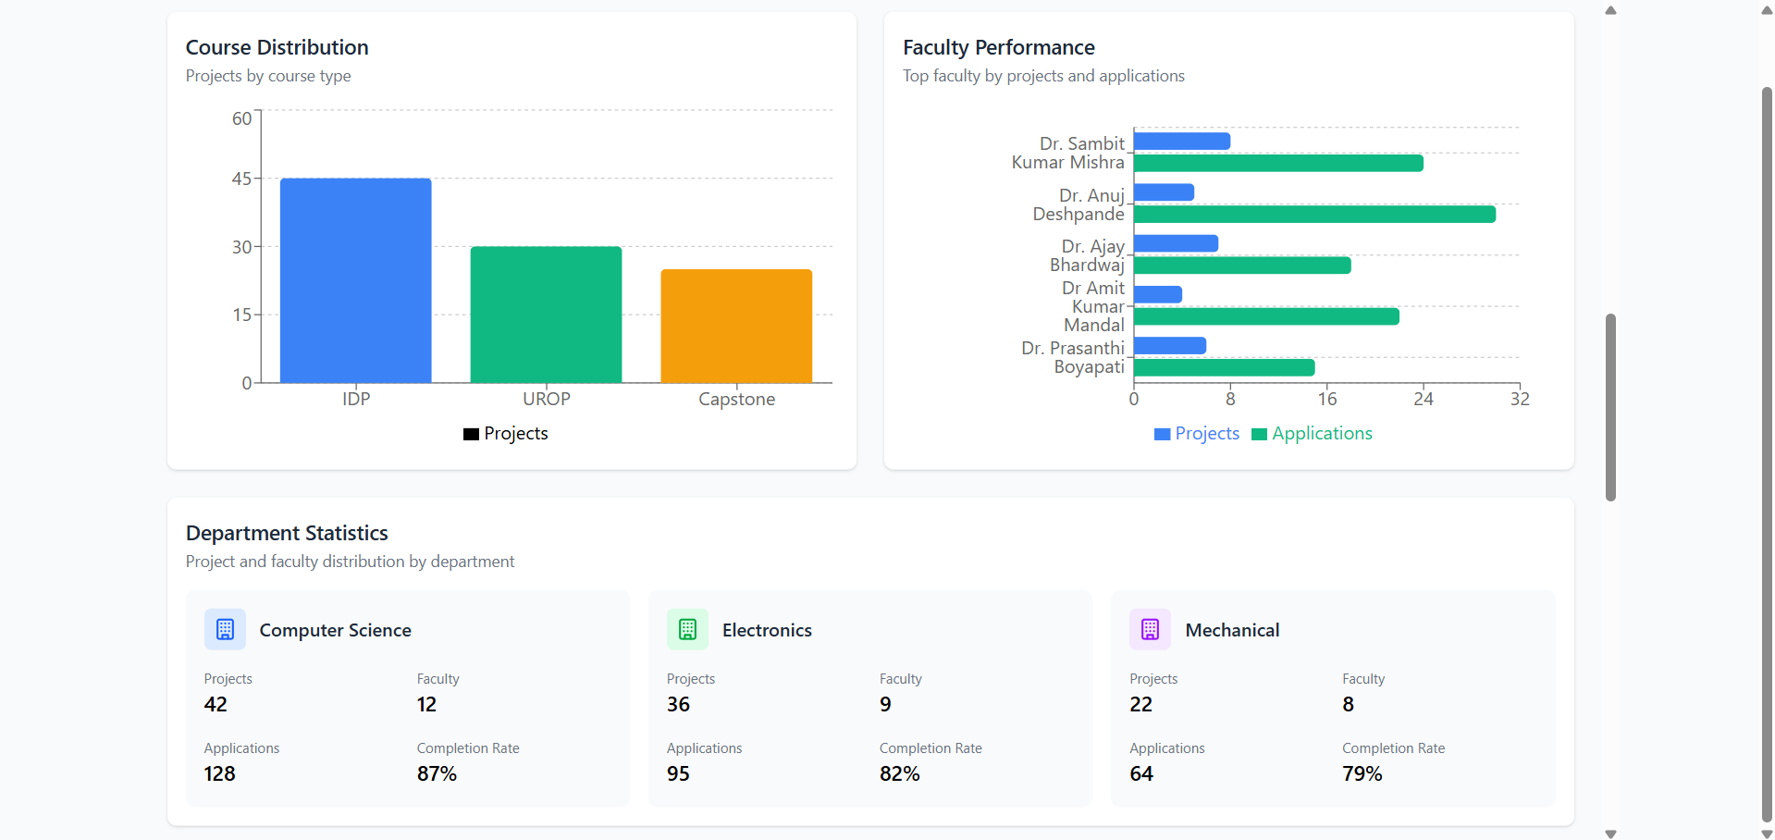This screenshot has height=840, width=1775.
Task: Click Electronics faculty value 9
Action: pos(886,704)
